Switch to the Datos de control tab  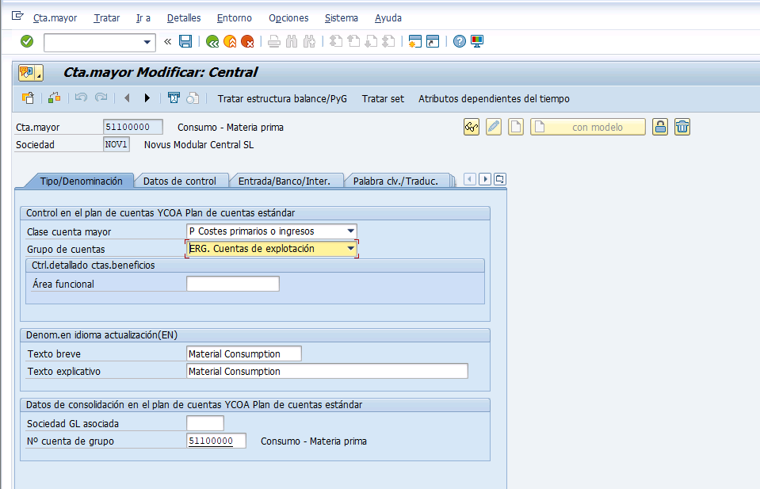(179, 181)
